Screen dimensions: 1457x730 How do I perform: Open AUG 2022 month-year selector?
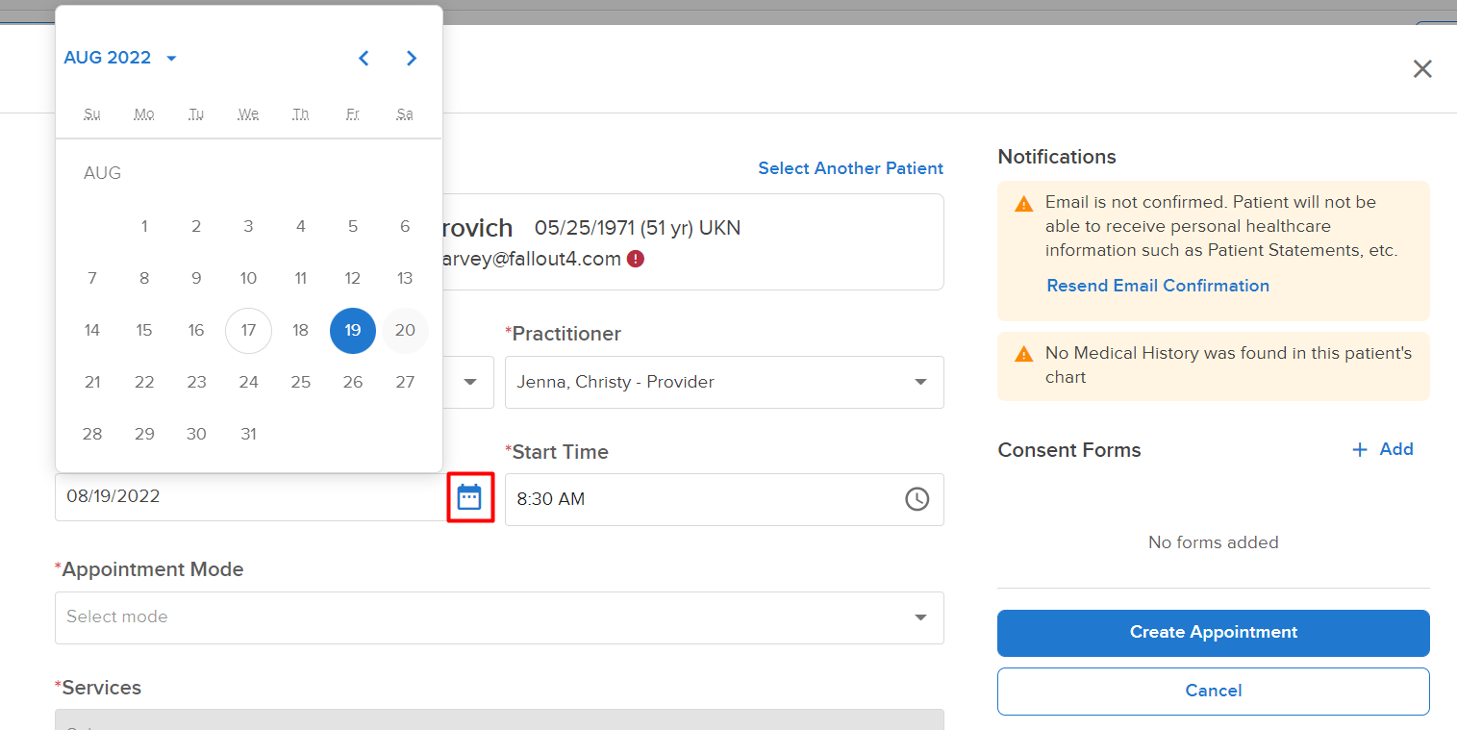pos(120,58)
